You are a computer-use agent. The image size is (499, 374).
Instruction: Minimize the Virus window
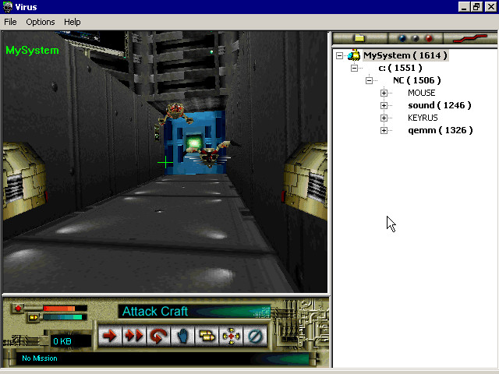[x=464, y=7]
